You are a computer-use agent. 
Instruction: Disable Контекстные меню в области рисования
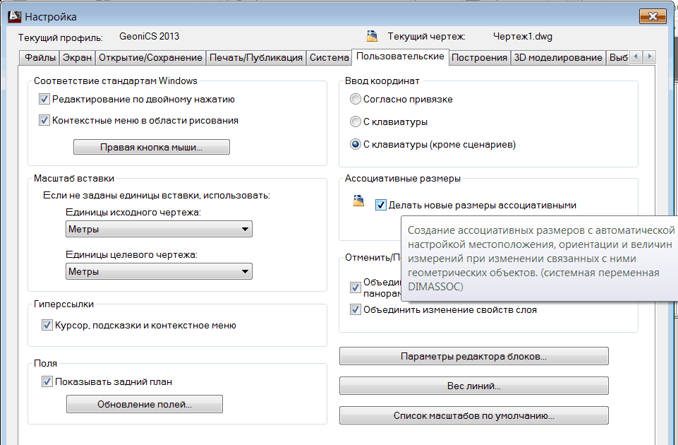click(44, 121)
